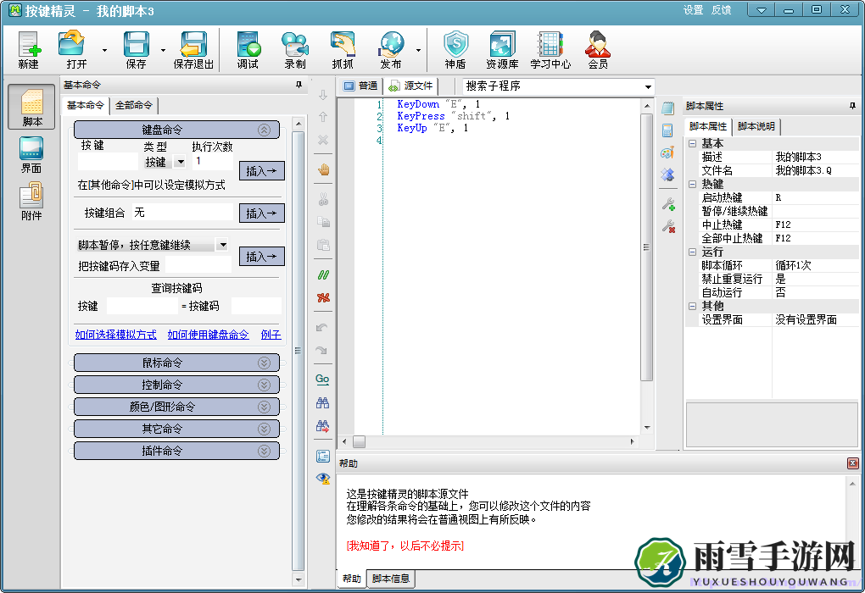
Task: Click the code editor horizontal scrollbar thumb
Action: click(x=359, y=441)
